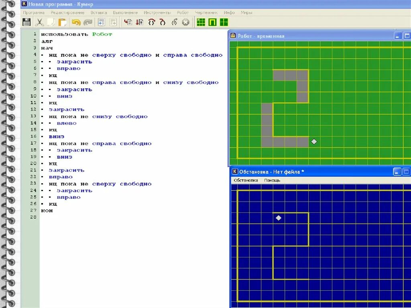
Task: Stop execution with the grey X icon
Action: [x=185, y=22]
